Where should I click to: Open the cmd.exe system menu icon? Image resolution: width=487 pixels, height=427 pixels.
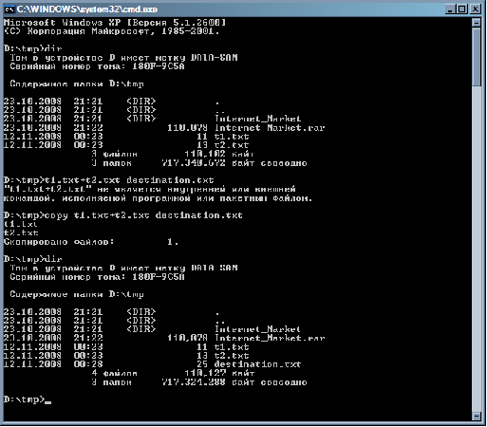point(9,9)
